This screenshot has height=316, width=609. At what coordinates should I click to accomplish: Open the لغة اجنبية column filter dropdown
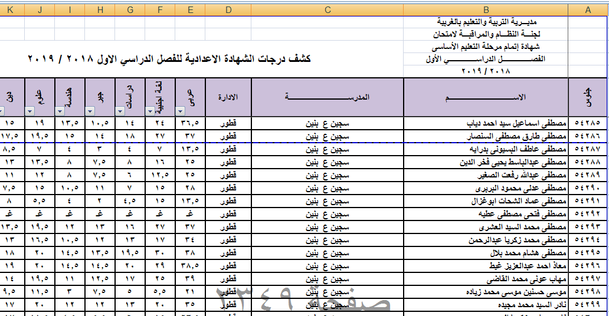tap(150, 111)
